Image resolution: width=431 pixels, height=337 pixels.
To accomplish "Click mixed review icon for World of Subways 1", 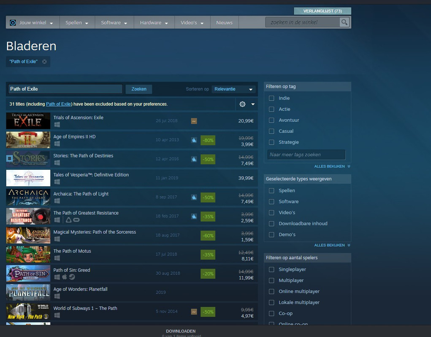I will point(194,311).
